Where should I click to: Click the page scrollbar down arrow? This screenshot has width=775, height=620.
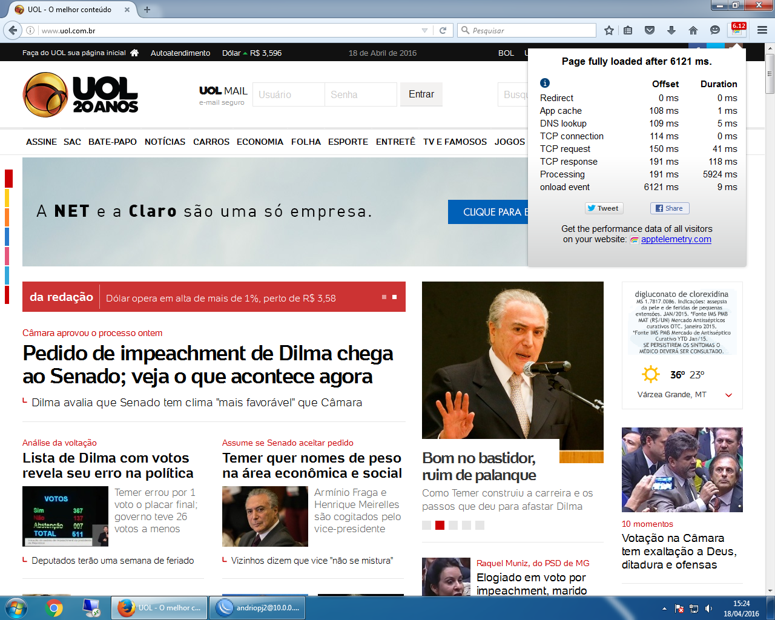[x=770, y=591]
